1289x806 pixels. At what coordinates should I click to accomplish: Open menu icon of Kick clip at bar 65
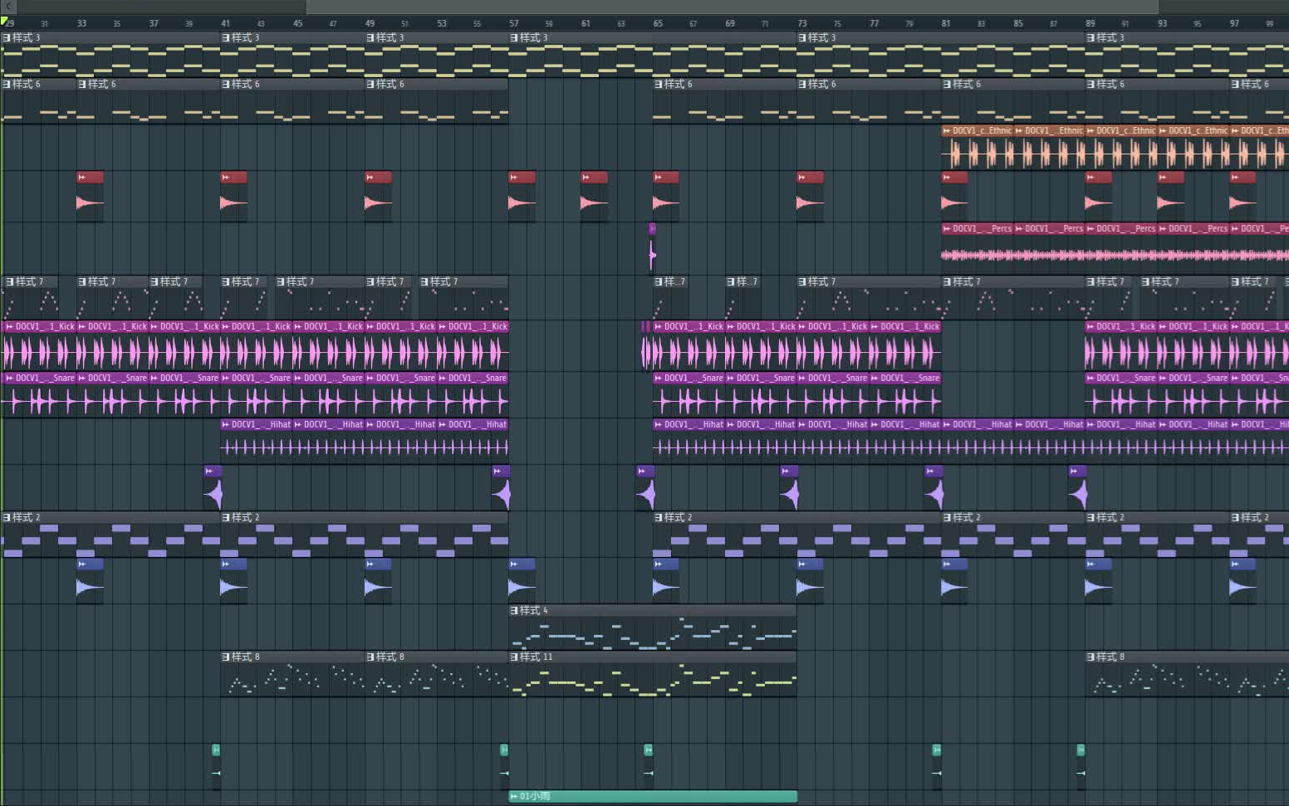point(659,326)
